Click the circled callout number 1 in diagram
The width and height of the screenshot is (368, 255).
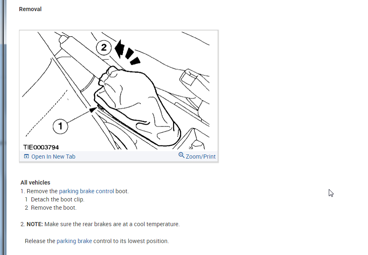point(60,126)
